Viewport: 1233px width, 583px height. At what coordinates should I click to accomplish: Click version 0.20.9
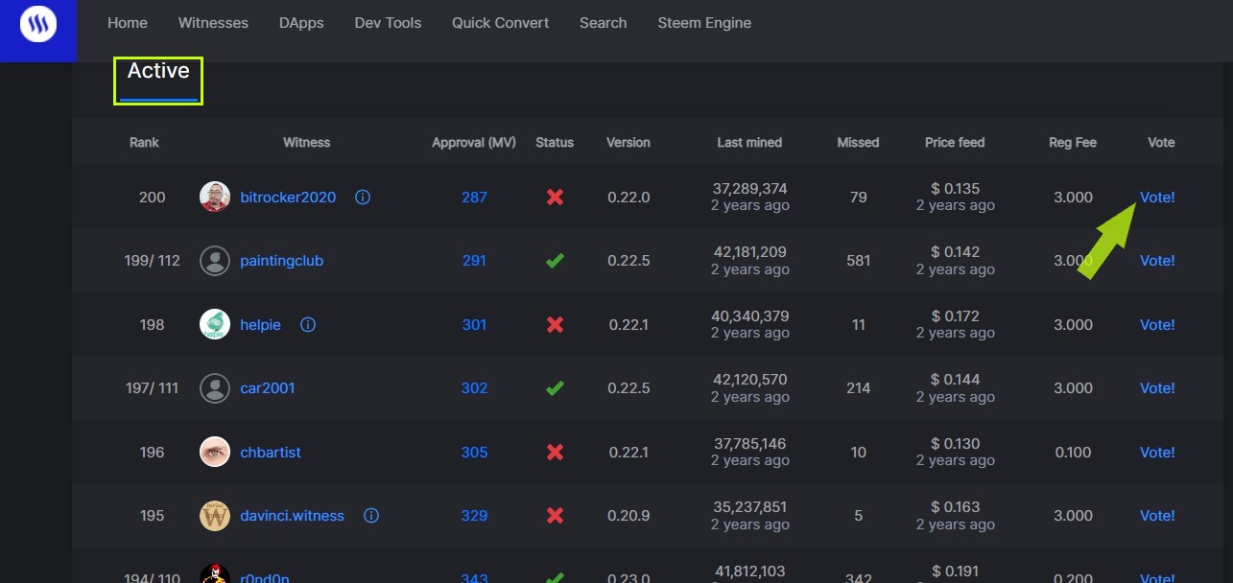coord(628,516)
